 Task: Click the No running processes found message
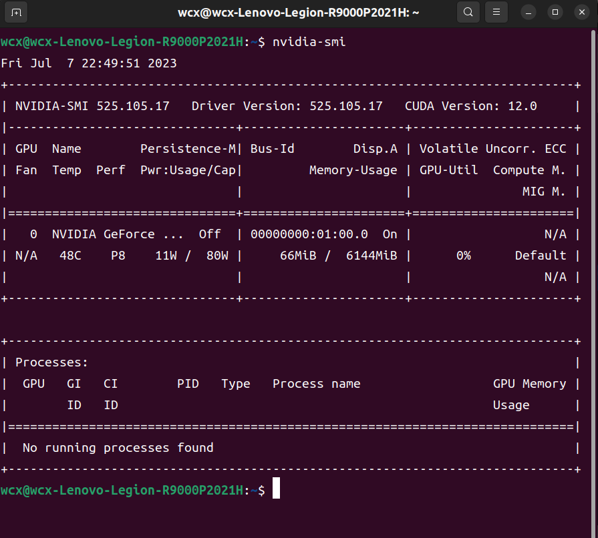tap(118, 448)
